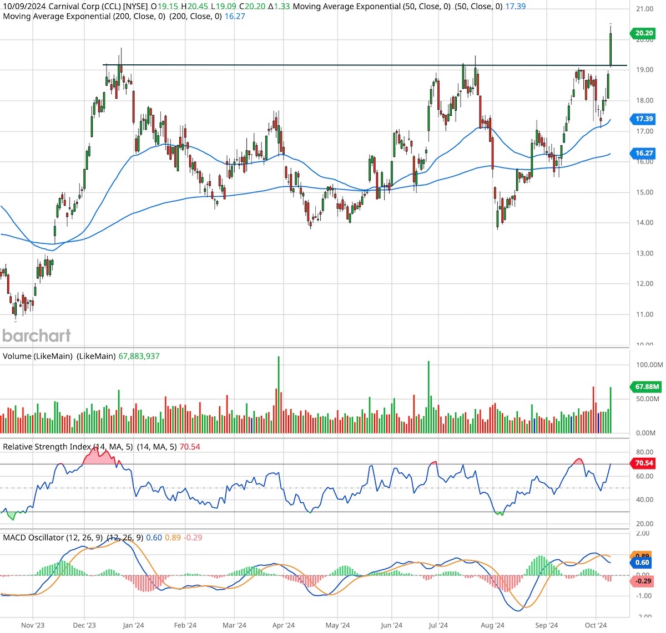Click the 70.54 RSI value badge
The image size is (666, 633).
coord(643,462)
